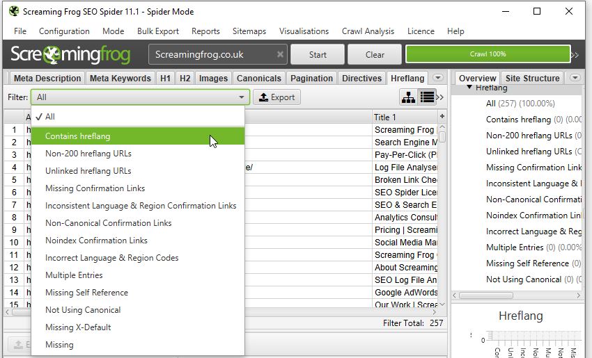Click the Crawl 100% progress bar
592x358 pixels.
pos(487,54)
